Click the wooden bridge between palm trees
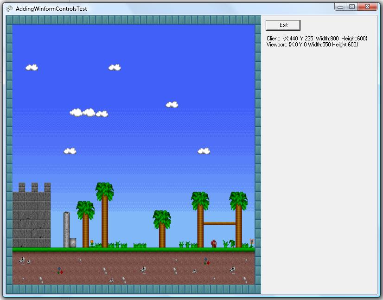 pyautogui.click(x=219, y=223)
